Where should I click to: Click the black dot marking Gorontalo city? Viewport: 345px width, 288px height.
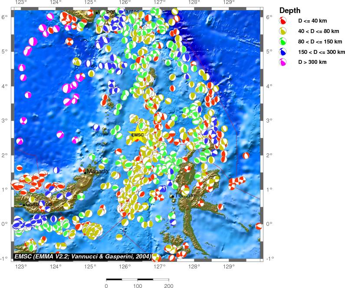click(x=24, y=205)
